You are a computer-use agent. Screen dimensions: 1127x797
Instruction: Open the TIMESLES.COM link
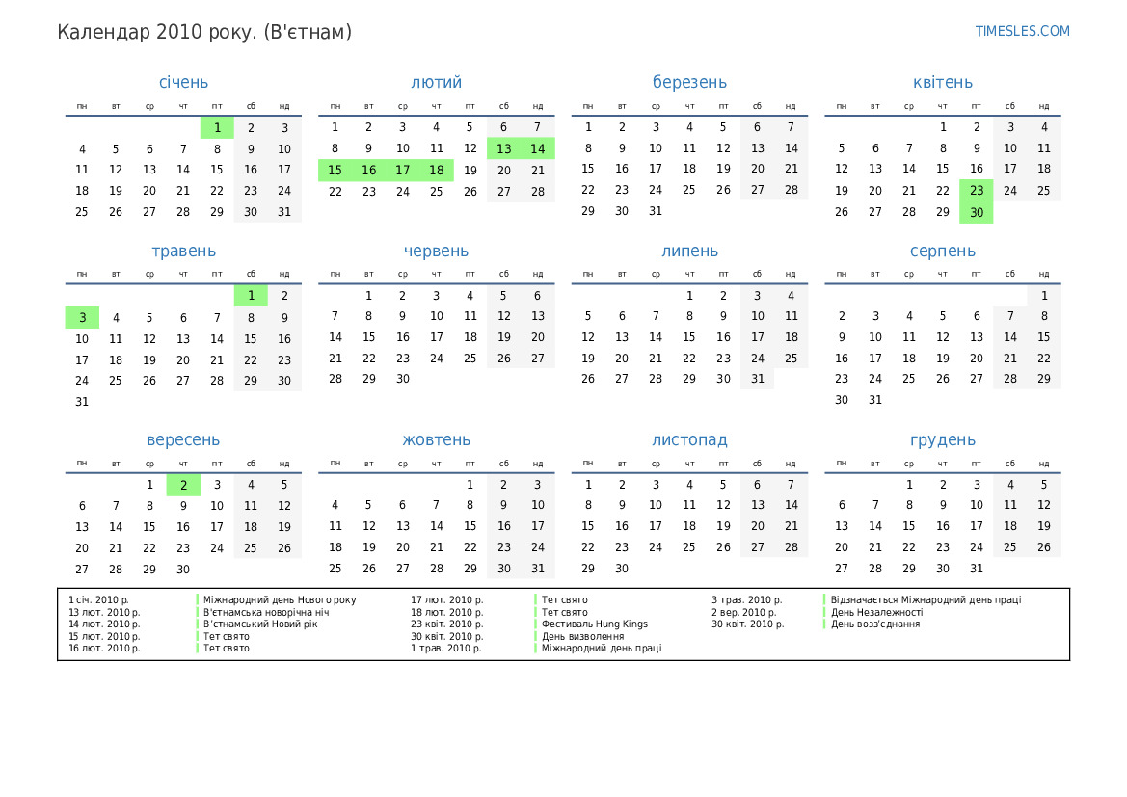click(1022, 31)
